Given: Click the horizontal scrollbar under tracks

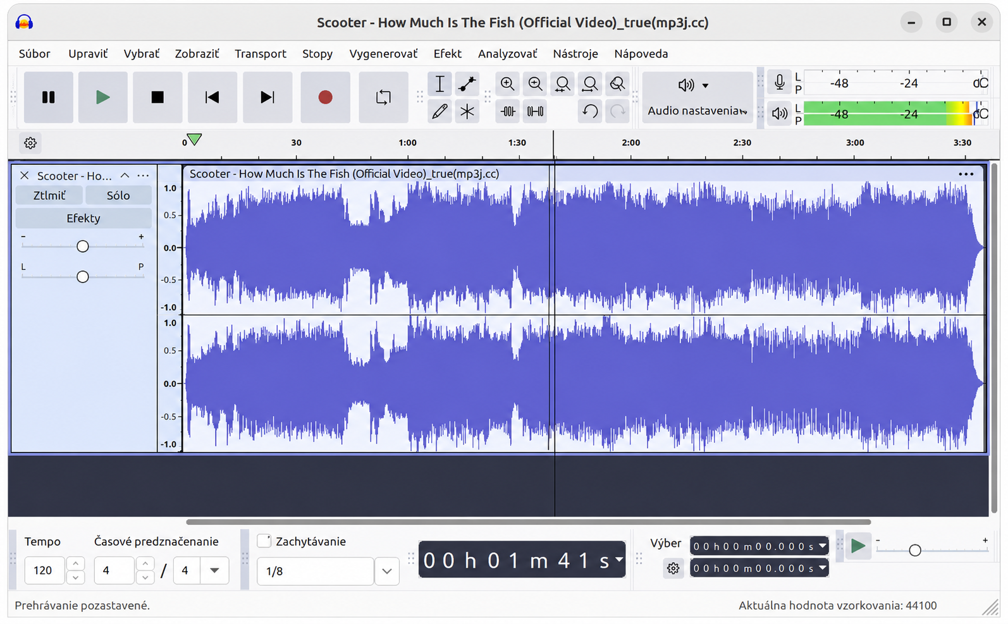Looking at the screenshot, I should (x=529, y=522).
